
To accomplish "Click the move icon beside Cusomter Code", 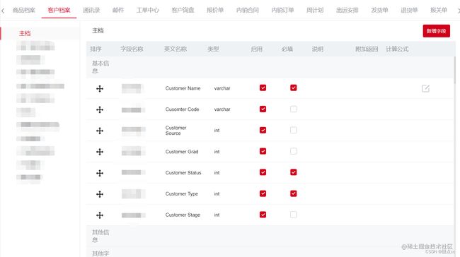I will pos(100,109).
